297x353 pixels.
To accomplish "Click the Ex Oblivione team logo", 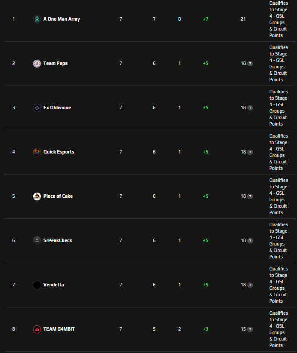I will pyautogui.click(x=37, y=108).
